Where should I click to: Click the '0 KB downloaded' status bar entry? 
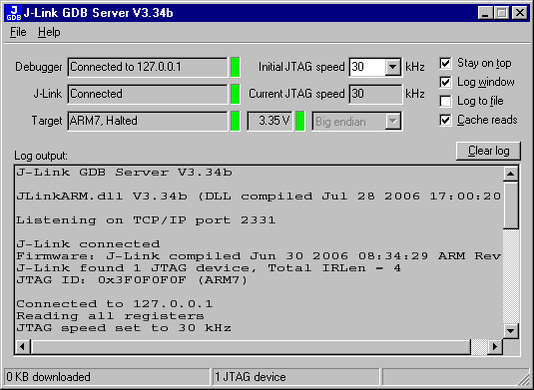click(x=107, y=377)
